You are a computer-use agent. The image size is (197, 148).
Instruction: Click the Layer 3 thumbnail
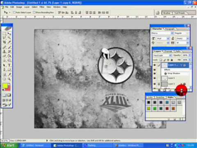[x=164, y=84]
